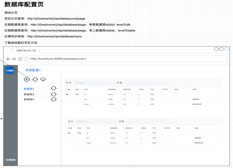233x168 pixels.
Task: Open 系统配置 in the bottom of the sidebar
Action: click(10, 160)
